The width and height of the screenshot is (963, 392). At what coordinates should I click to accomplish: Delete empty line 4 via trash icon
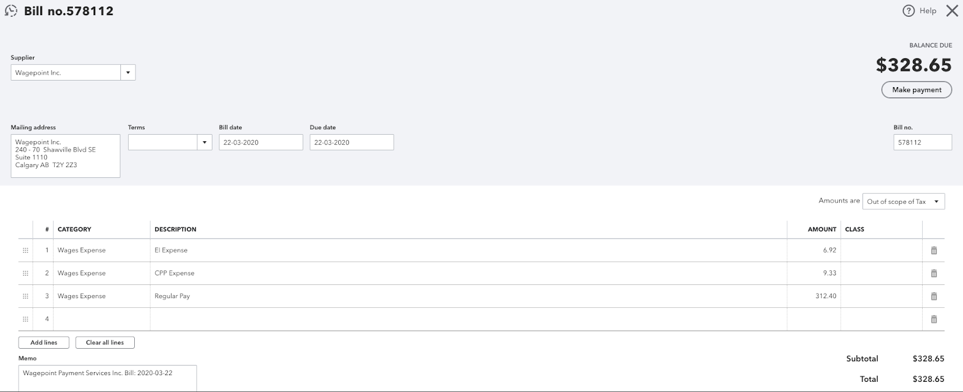tap(934, 319)
